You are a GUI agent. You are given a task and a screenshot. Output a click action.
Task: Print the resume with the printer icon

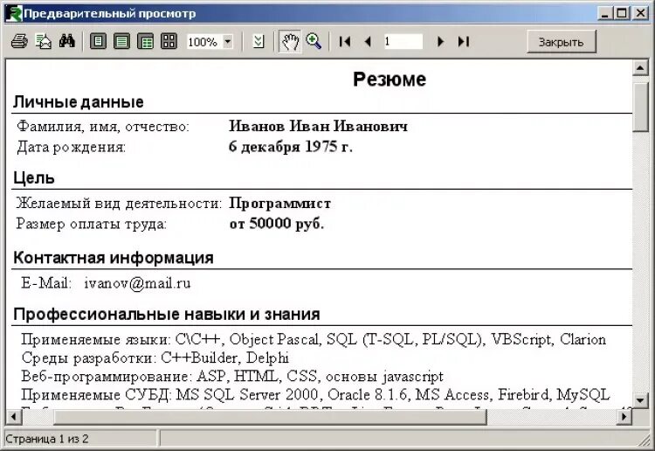click(19, 41)
